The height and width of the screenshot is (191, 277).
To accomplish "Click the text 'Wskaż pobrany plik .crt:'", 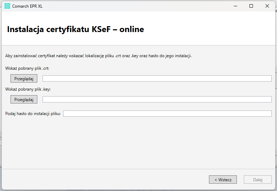I will pyautogui.click(x=27, y=68).
